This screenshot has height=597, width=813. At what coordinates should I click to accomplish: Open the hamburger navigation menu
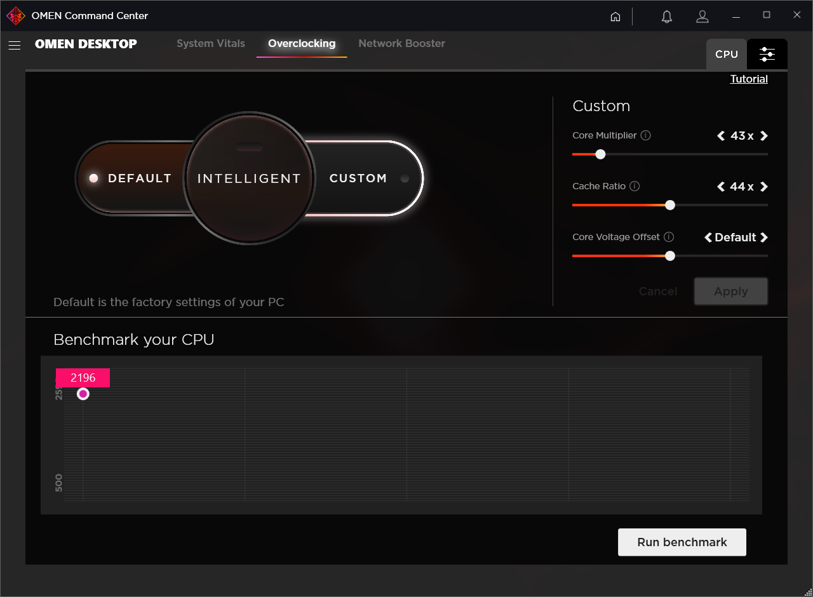15,45
